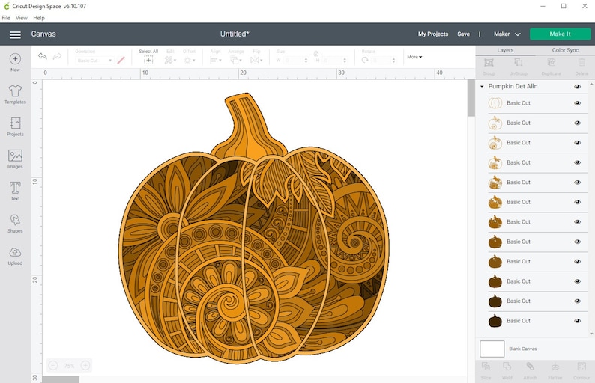Open the Offset dropdown
595x383 pixels.
(x=189, y=60)
